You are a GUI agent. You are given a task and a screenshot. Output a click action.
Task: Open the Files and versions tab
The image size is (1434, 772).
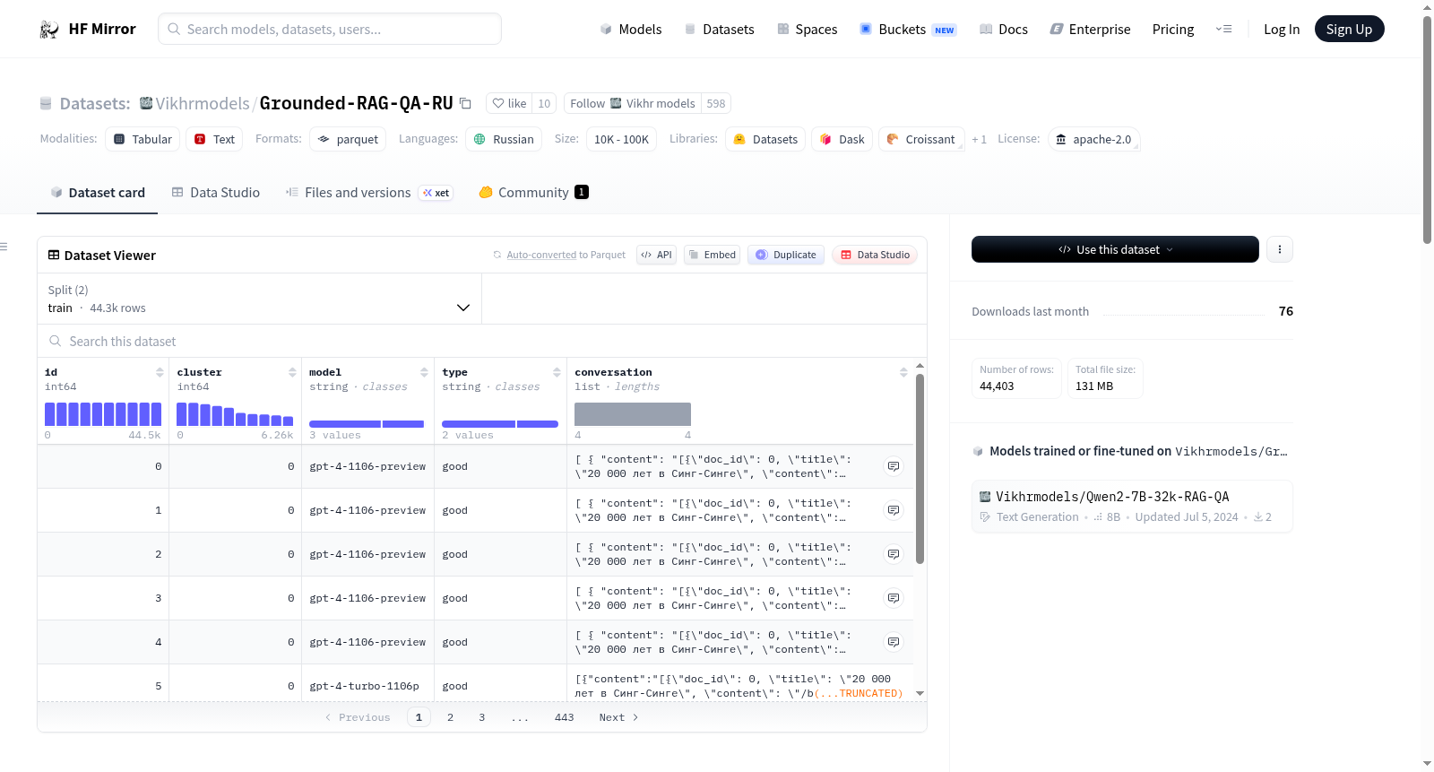point(369,193)
